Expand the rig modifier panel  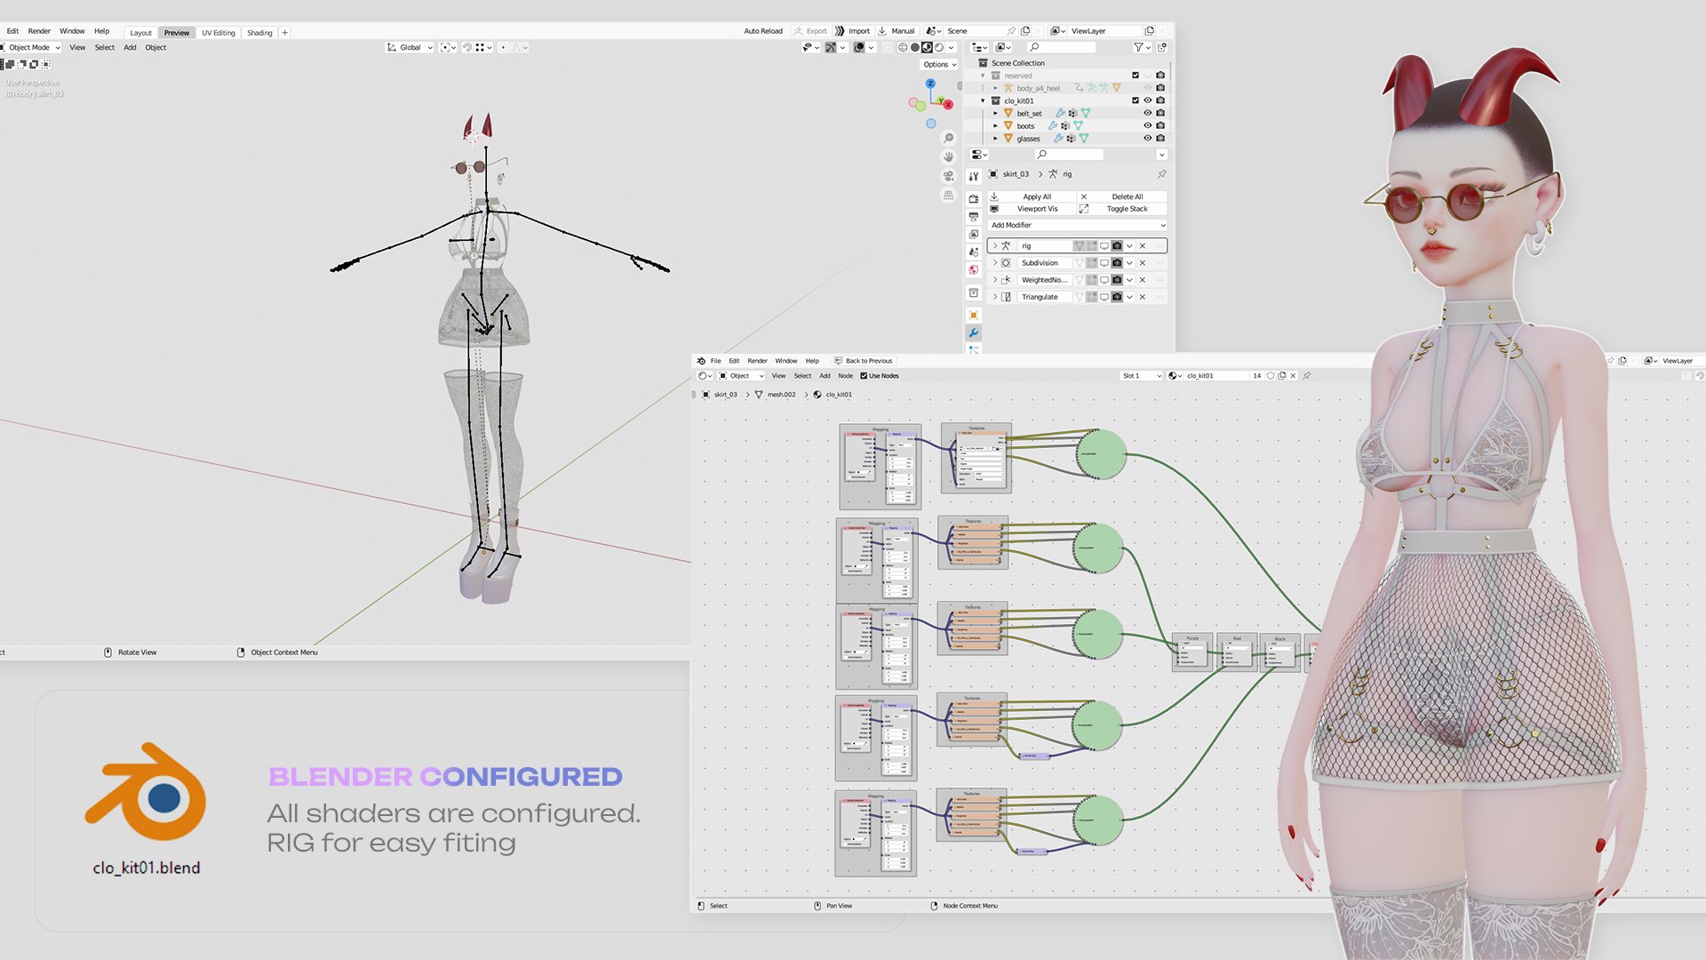tap(995, 246)
